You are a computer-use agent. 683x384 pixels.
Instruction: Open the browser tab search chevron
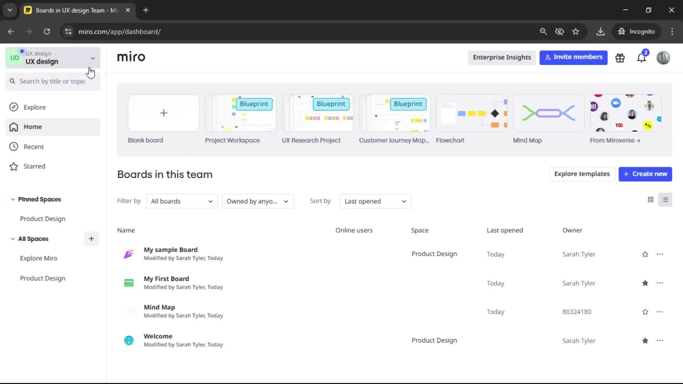pyautogui.click(x=10, y=10)
